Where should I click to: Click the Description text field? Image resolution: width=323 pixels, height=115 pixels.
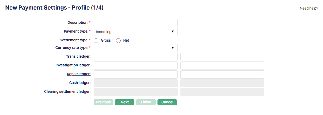coord(135,23)
